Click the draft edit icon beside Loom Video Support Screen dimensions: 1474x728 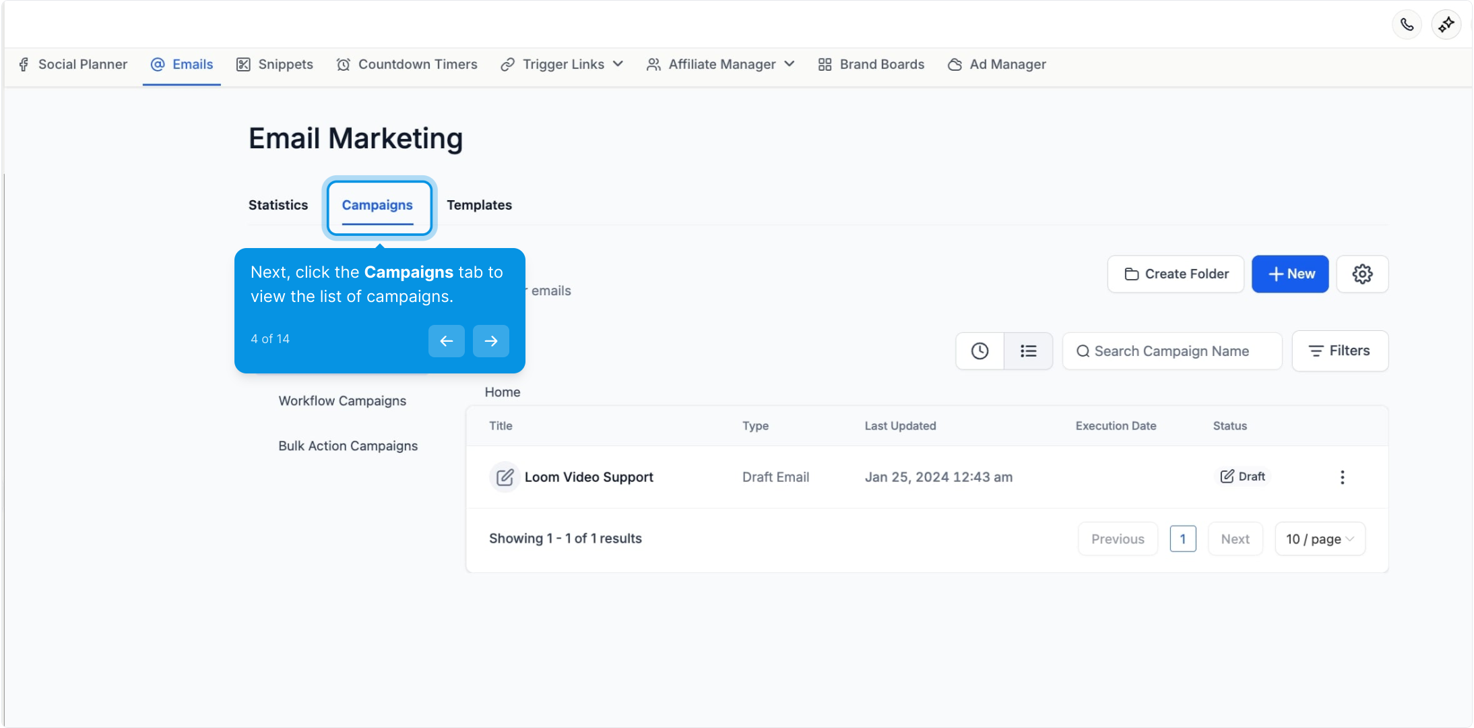(x=505, y=477)
